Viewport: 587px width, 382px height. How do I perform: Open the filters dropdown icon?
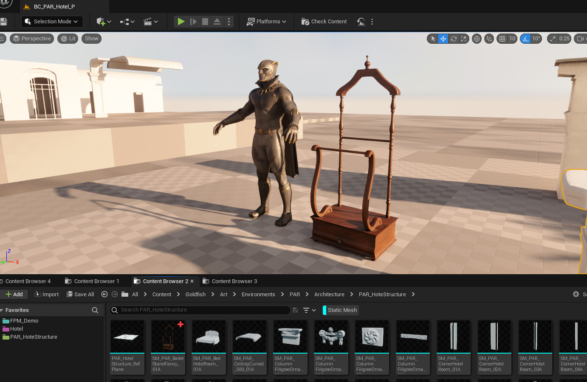click(x=309, y=310)
